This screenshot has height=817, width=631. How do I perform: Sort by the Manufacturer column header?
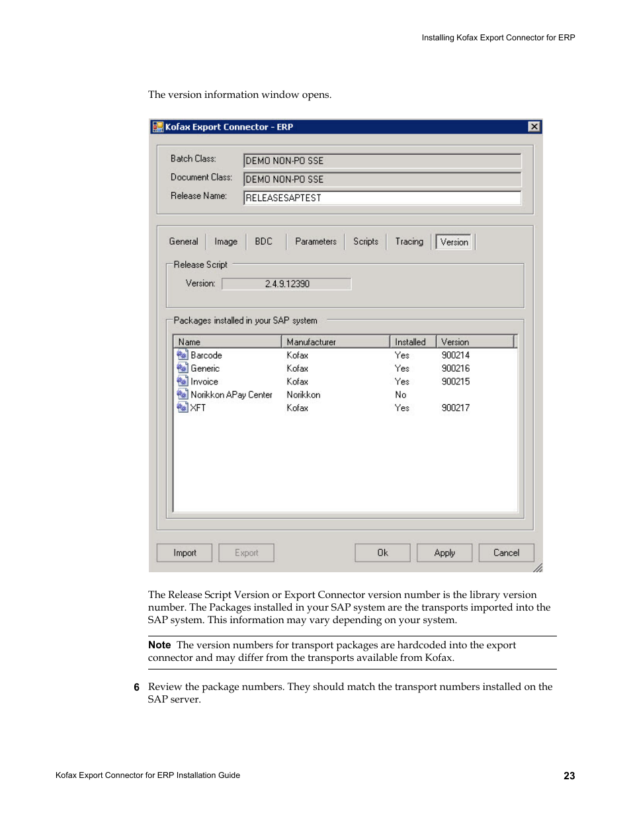pyautogui.click(x=336, y=342)
